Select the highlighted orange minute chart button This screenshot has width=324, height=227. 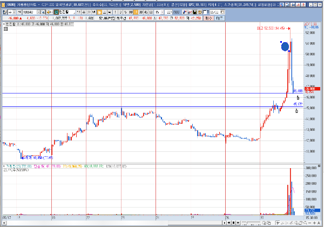[99, 12]
